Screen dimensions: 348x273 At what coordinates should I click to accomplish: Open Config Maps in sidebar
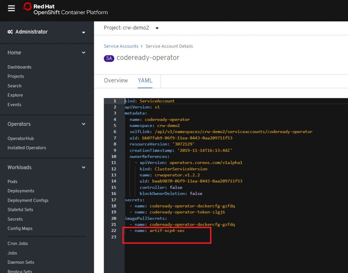20,229
